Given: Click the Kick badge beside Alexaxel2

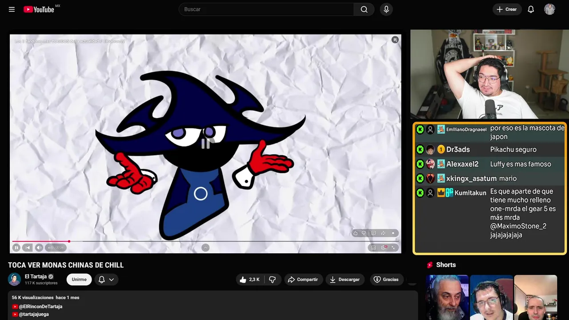Looking at the screenshot, I should (420, 164).
